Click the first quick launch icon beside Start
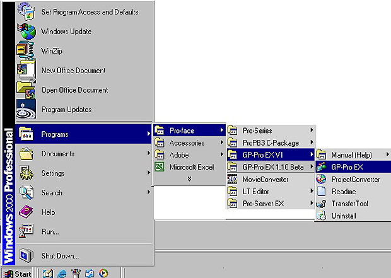The width and height of the screenshot is (391, 278). coord(48,274)
